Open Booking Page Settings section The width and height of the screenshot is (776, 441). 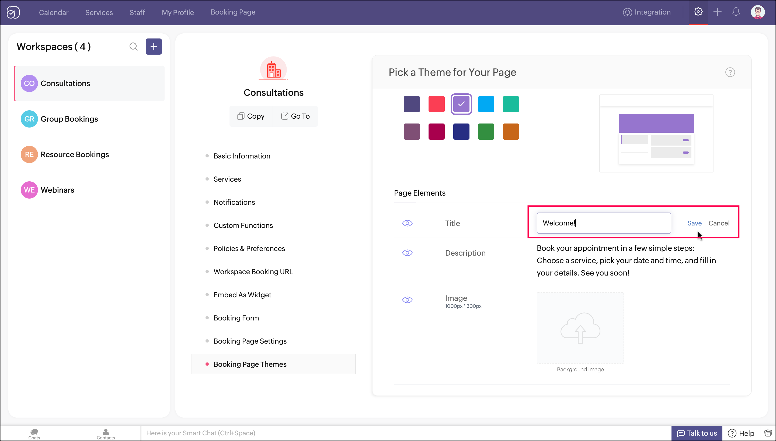pos(250,341)
